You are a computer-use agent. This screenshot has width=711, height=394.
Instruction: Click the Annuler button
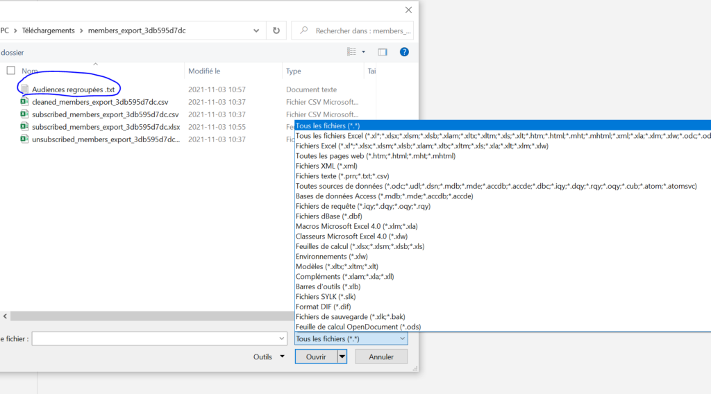click(380, 357)
